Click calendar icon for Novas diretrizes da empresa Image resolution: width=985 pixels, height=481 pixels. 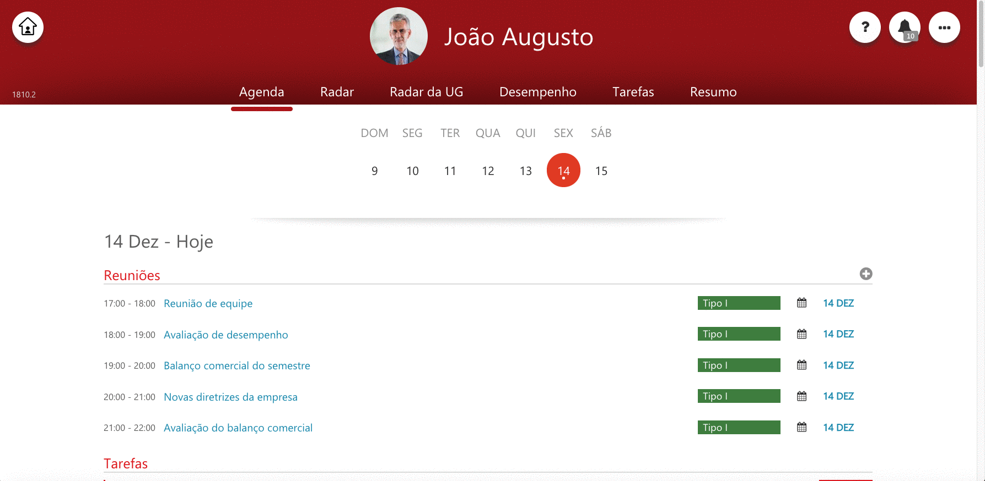tap(802, 396)
